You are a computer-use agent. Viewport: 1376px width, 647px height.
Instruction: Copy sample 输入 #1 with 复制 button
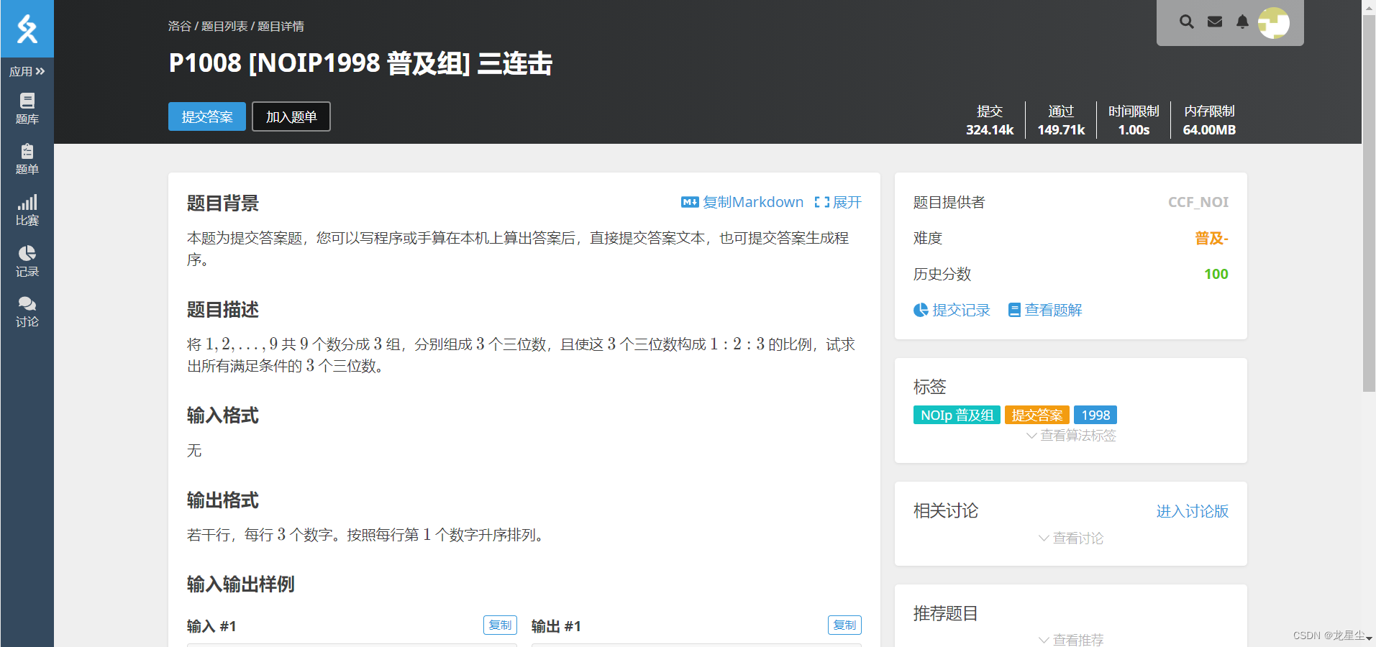pos(500,625)
